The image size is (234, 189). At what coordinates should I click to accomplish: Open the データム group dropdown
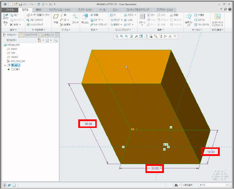point(65,30)
